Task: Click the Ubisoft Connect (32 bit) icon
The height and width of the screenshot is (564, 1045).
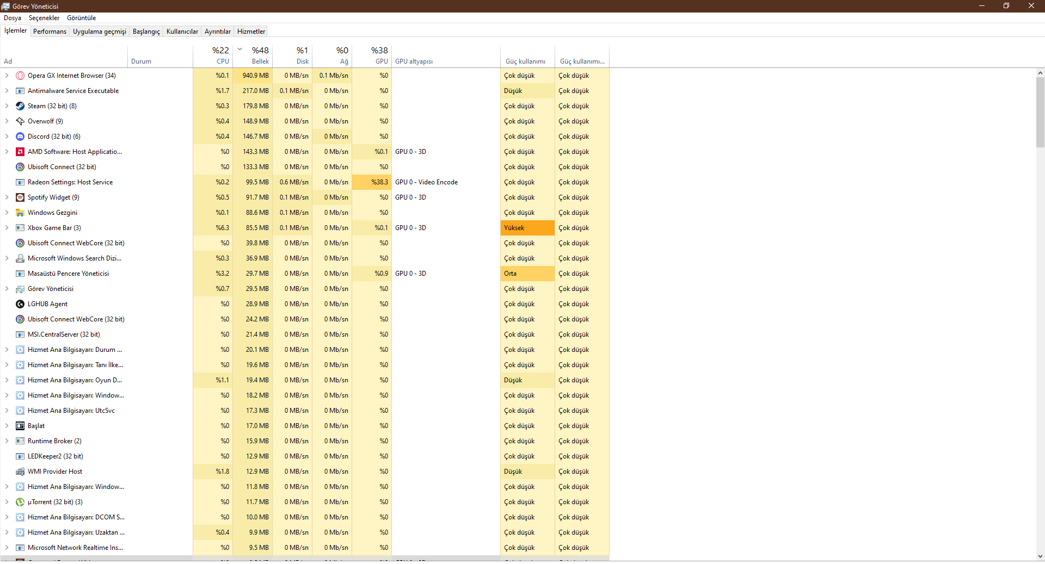Action: tap(20, 167)
